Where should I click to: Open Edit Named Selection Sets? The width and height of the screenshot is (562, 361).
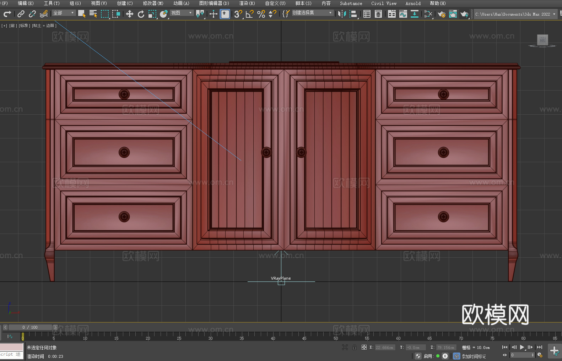tap(286, 14)
